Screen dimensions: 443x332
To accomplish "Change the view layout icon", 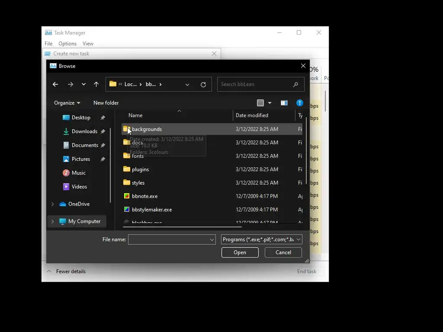I will pos(260,103).
